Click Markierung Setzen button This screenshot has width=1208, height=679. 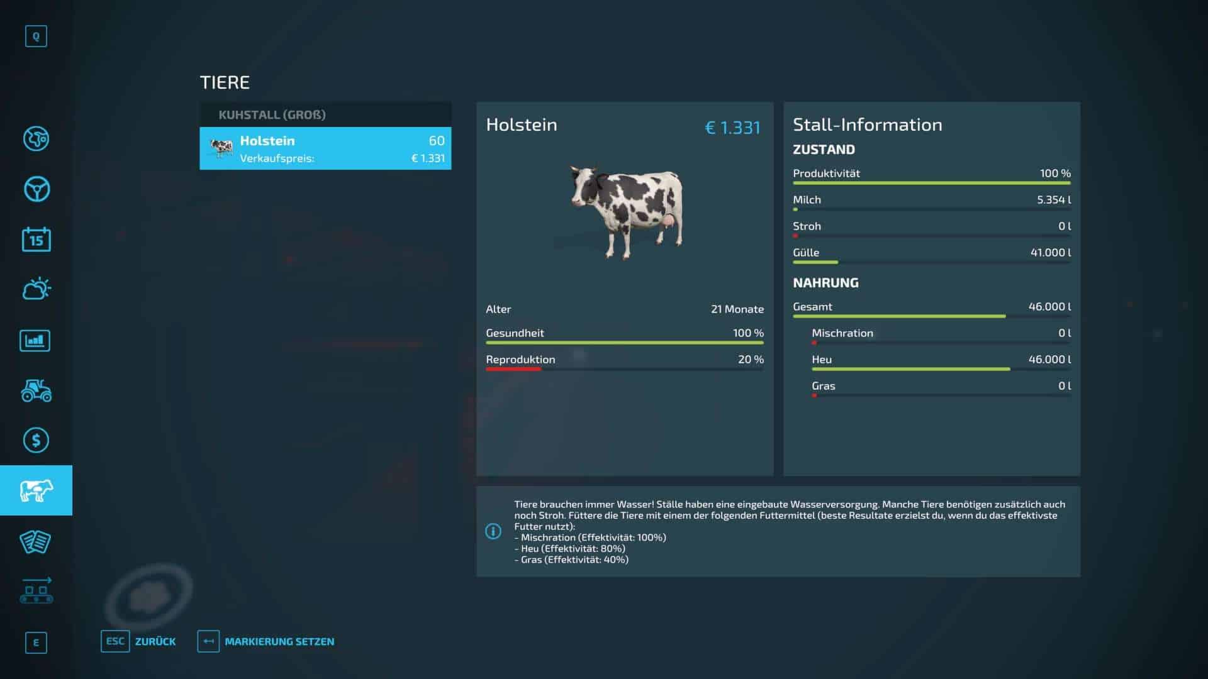pos(266,641)
